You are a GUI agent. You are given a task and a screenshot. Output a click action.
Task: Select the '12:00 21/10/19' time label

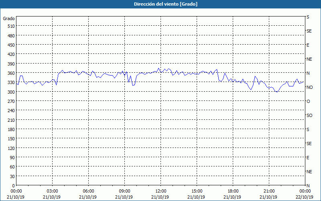(x=160, y=194)
